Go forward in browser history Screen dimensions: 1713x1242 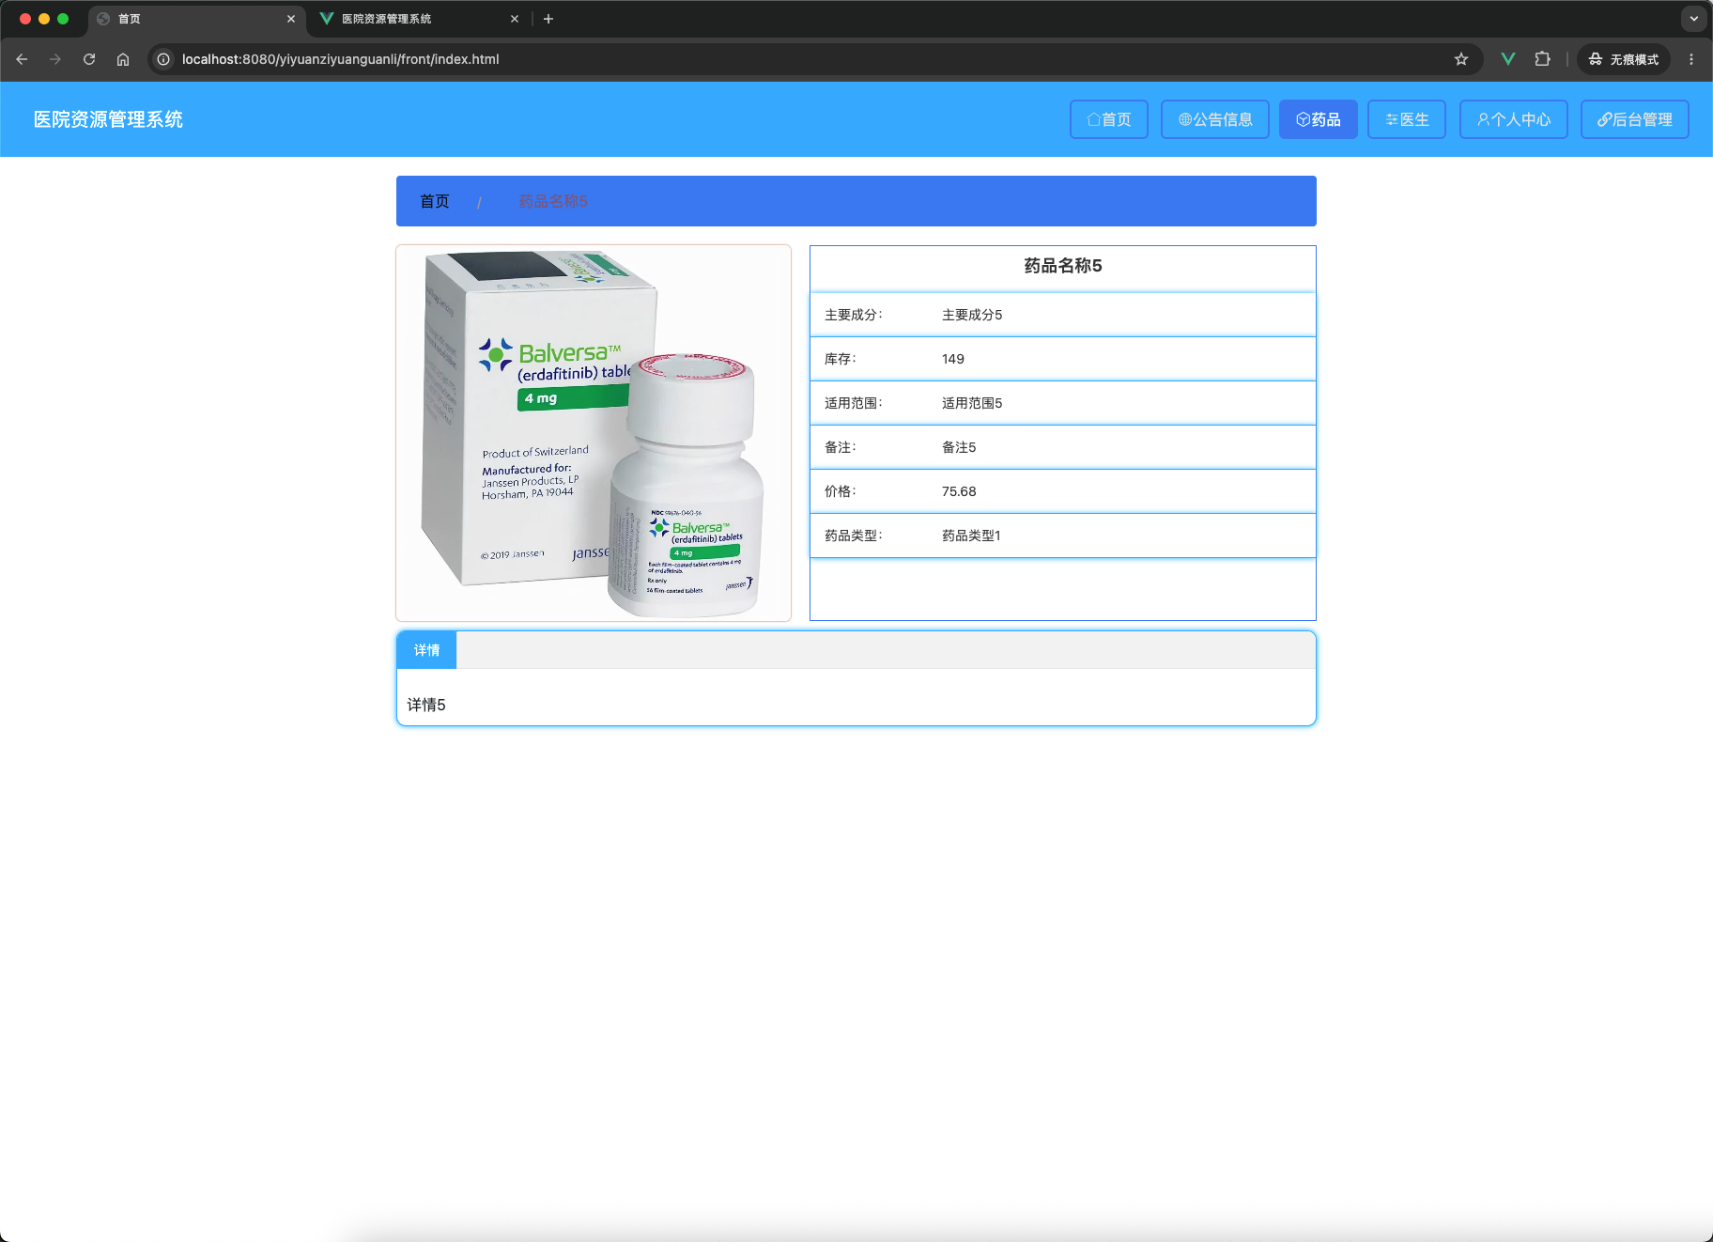coord(55,59)
